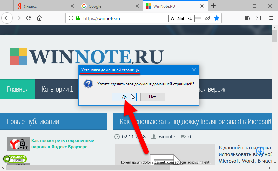Open page actions three-dot menu
The image size is (278, 171).
pos(198,18)
